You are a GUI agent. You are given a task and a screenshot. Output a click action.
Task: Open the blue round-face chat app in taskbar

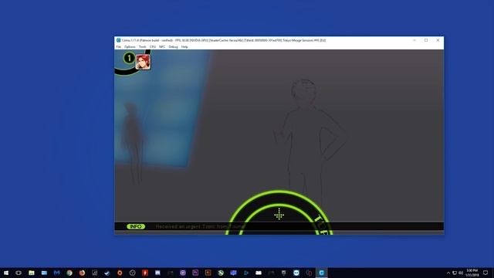pos(296,273)
